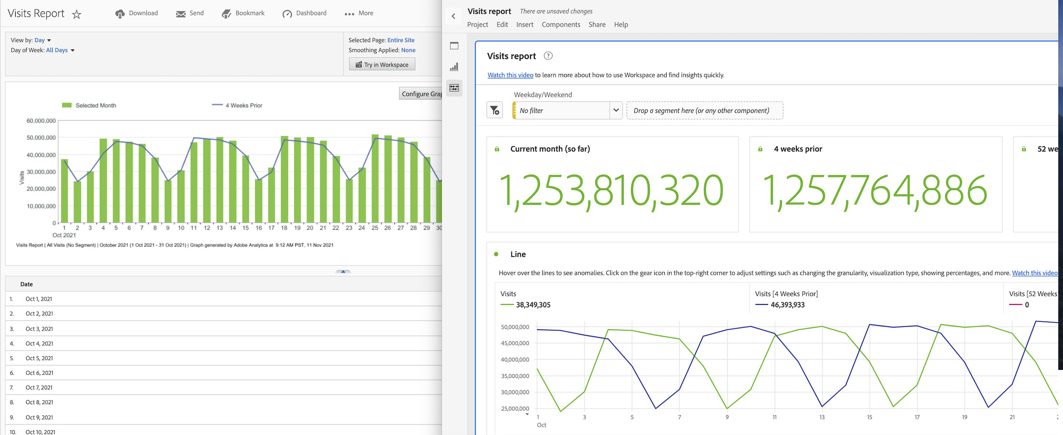Open the Project menu

pyautogui.click(x=477, y=25)
